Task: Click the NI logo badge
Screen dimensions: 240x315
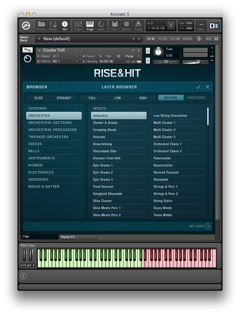Action: click(214, 26)
